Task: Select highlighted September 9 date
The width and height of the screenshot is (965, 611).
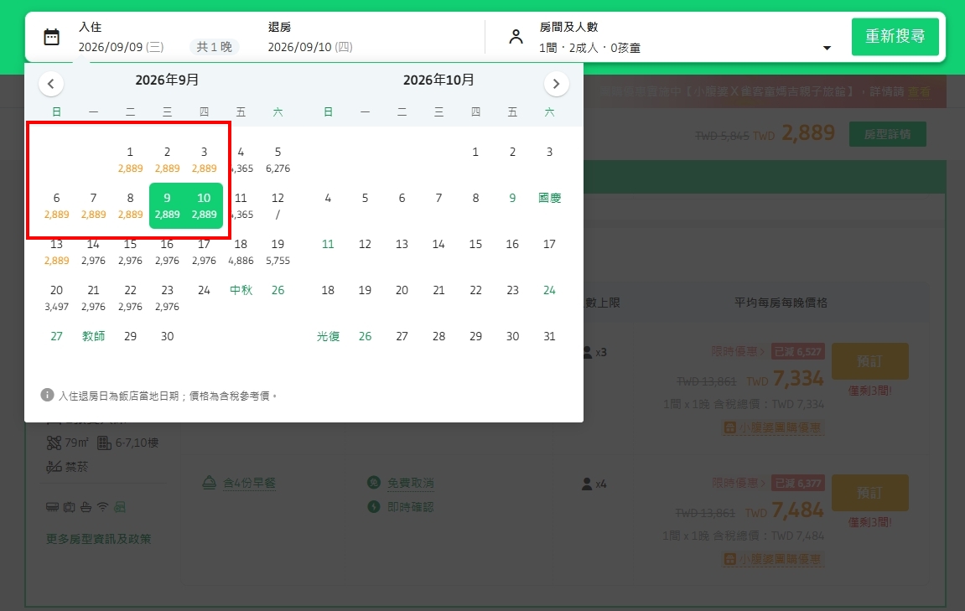Action: 167,205
